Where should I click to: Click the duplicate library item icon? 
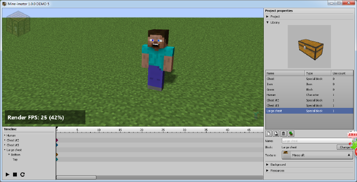point(276,133)
